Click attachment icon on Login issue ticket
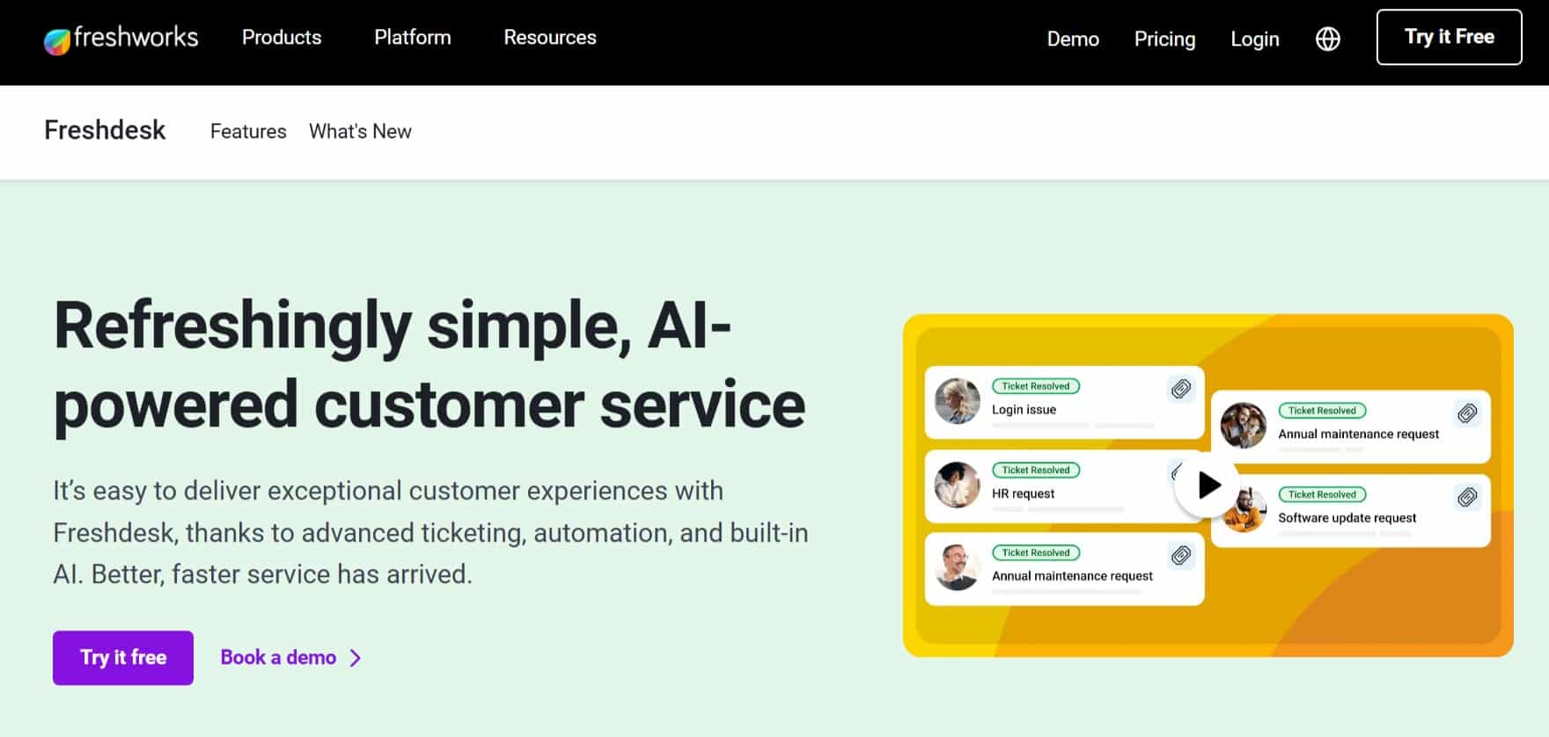 (x=1181, y=389)
